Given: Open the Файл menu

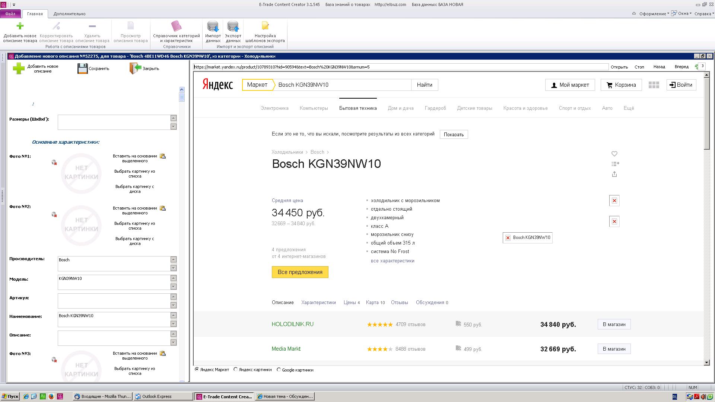Looking at the screenshot, I should point(10,14).
